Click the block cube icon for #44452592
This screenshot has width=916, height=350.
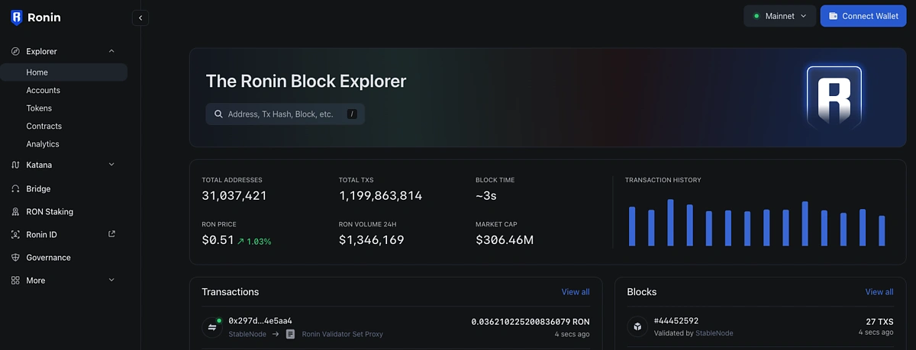pos(637,327)
